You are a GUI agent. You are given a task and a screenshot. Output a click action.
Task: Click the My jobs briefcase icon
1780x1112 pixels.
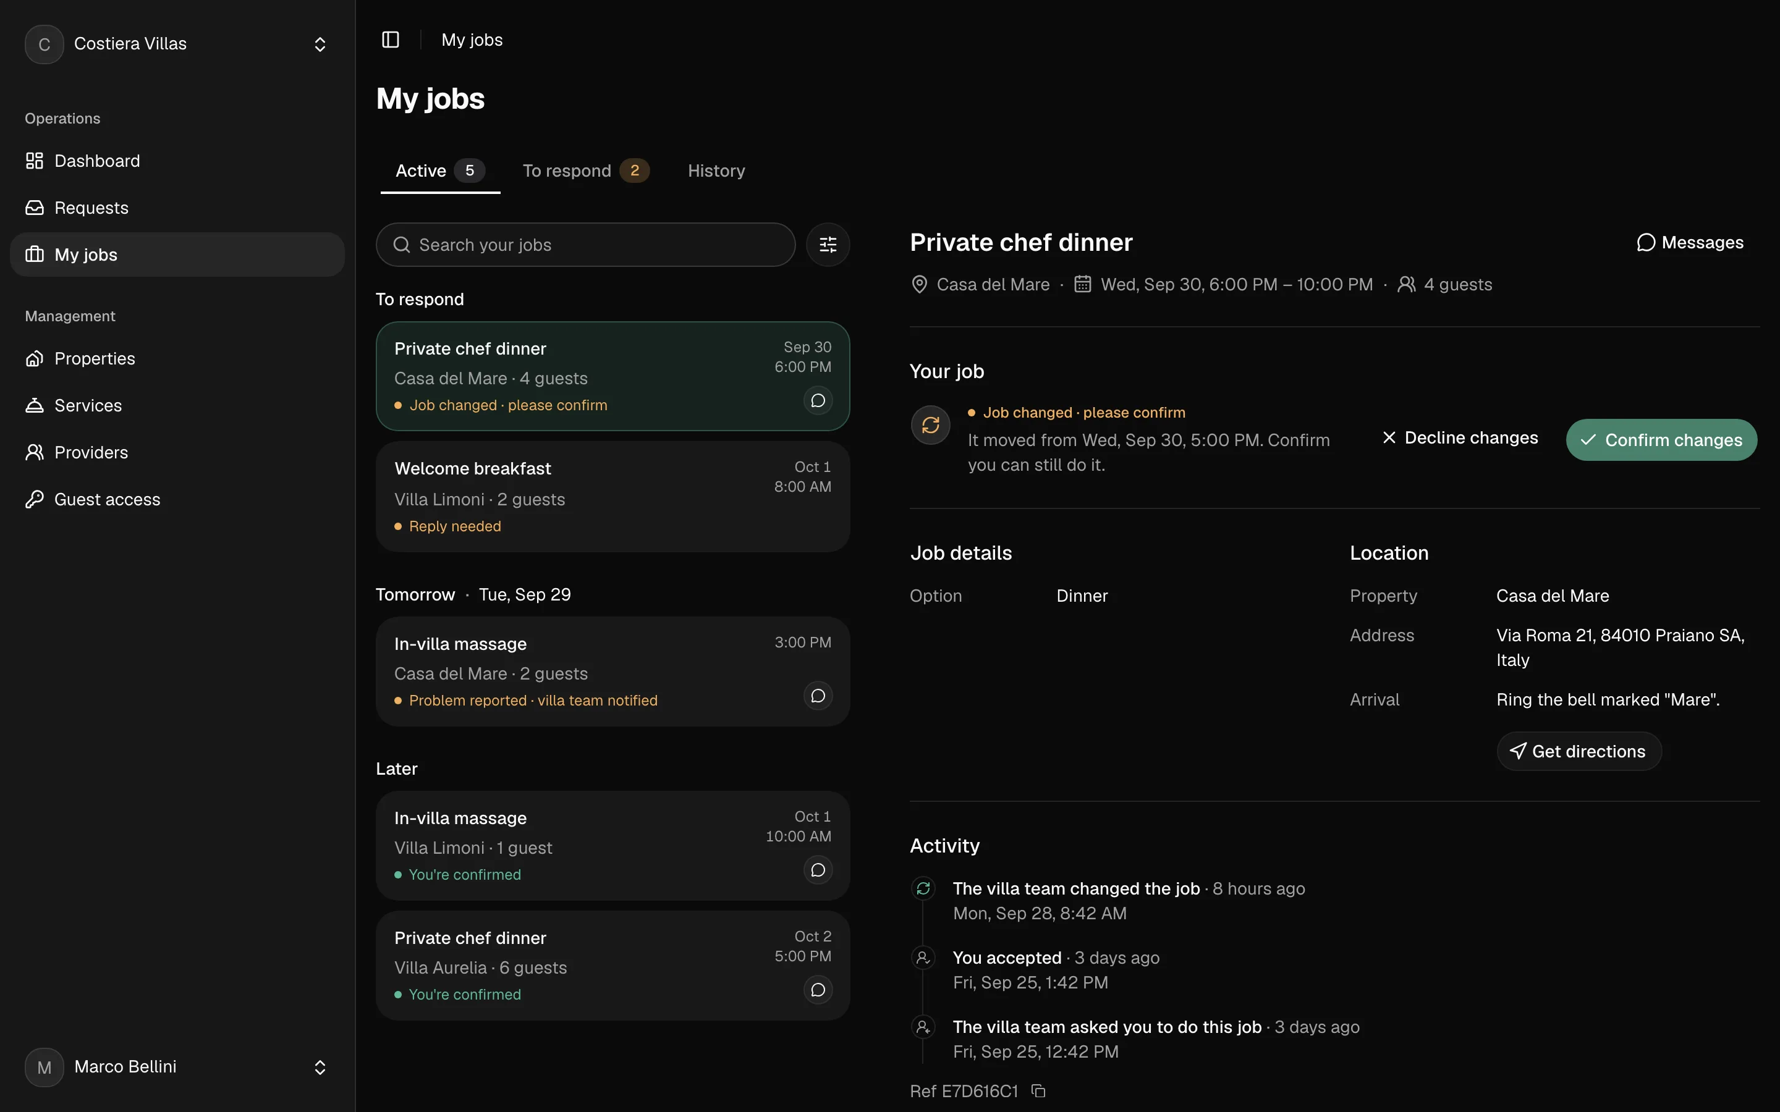pyautogui.click(x=35, y=255)
